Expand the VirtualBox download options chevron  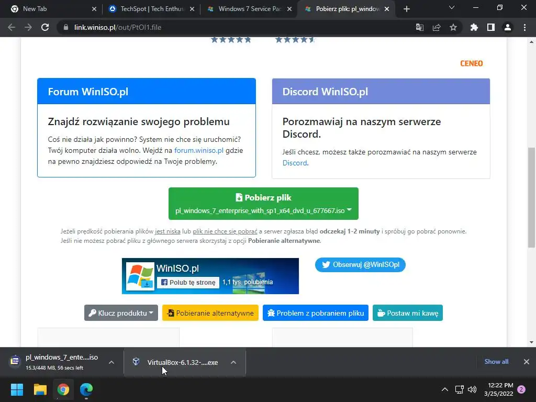tap(233, 362)
